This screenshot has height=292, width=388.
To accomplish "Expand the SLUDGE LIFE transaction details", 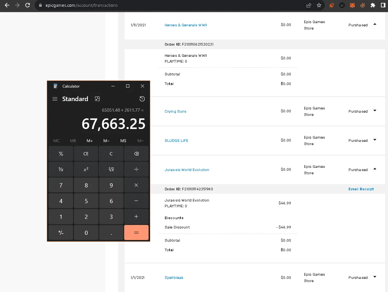I will point(375,140).
